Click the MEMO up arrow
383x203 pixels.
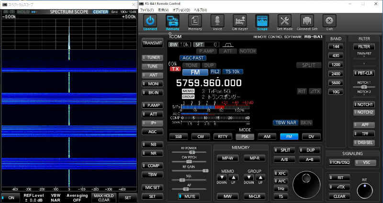click(234, 177)
